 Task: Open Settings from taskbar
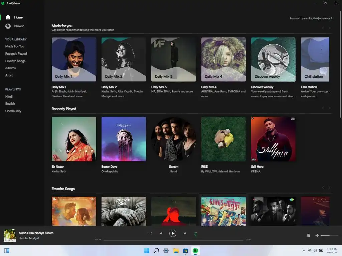pyautogui.click(x=166, y=251)
